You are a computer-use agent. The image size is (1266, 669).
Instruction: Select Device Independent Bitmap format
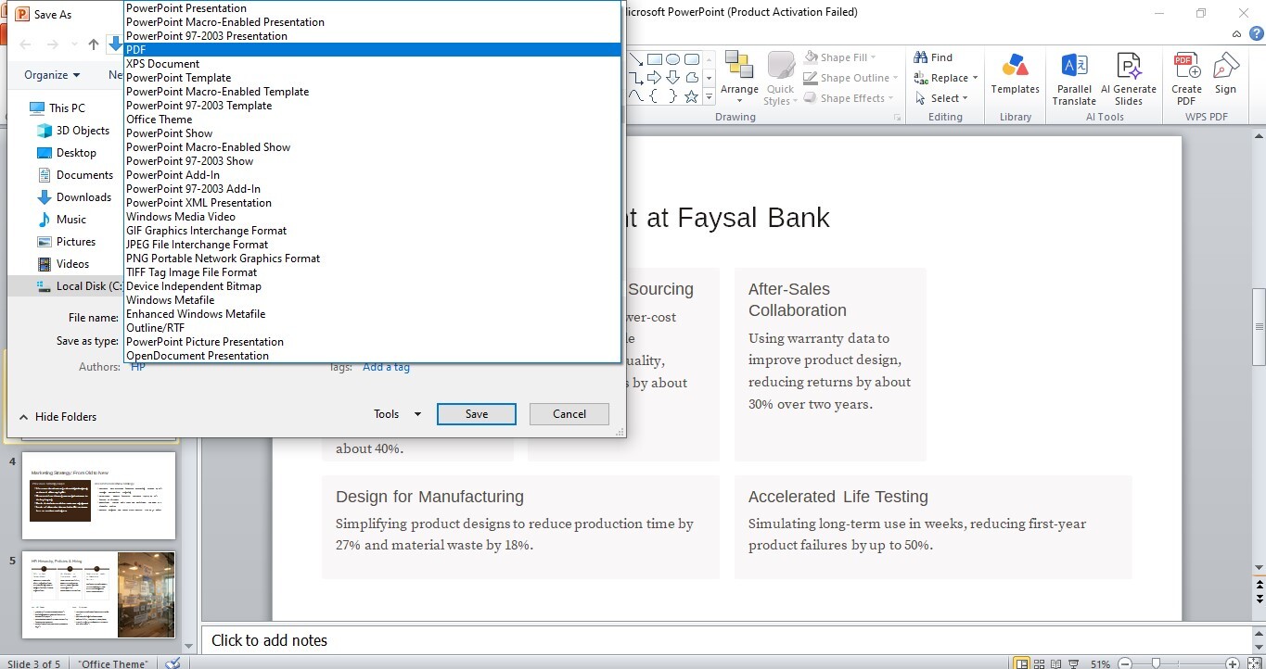[373, 286]
